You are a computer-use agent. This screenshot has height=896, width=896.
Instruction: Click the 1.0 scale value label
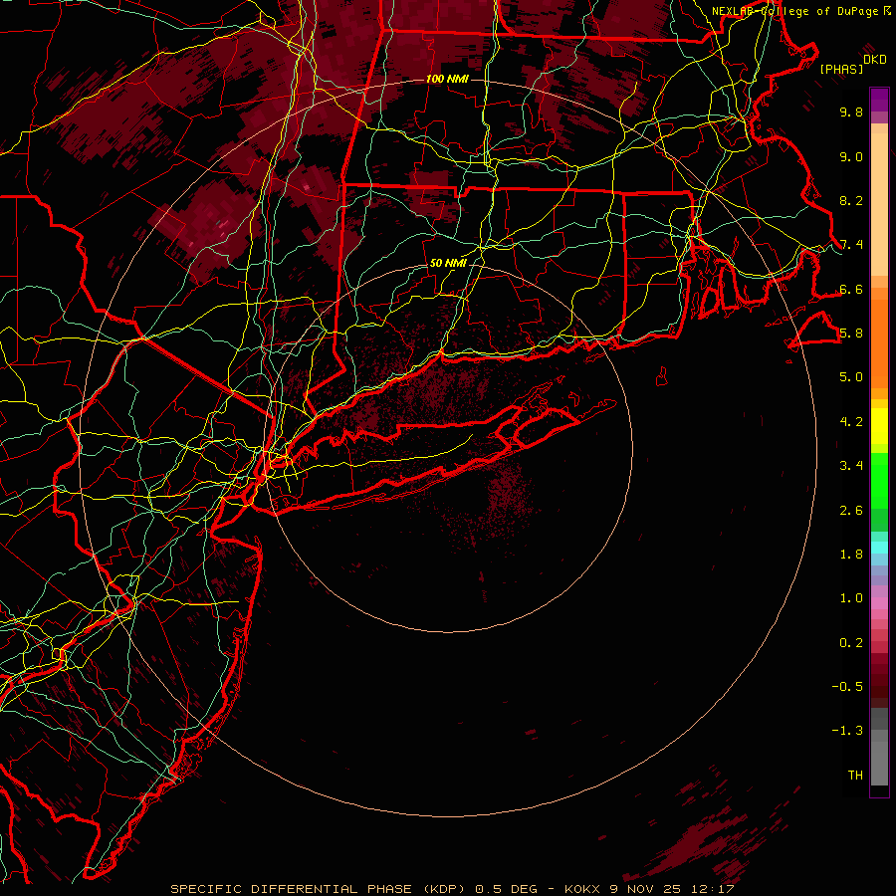(851, 598)
